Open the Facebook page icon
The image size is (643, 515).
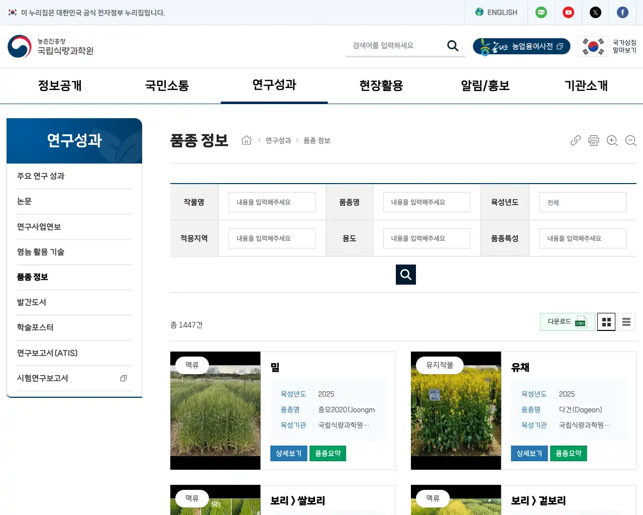tap(623, 12)
